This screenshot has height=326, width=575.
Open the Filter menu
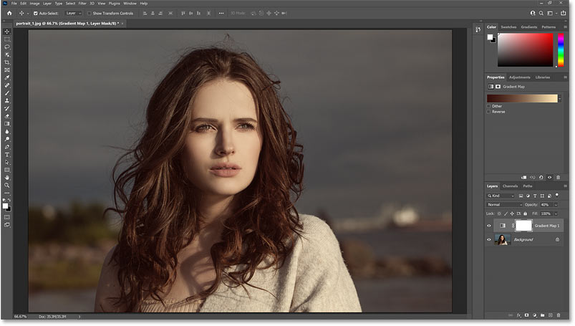click(82, 4)
